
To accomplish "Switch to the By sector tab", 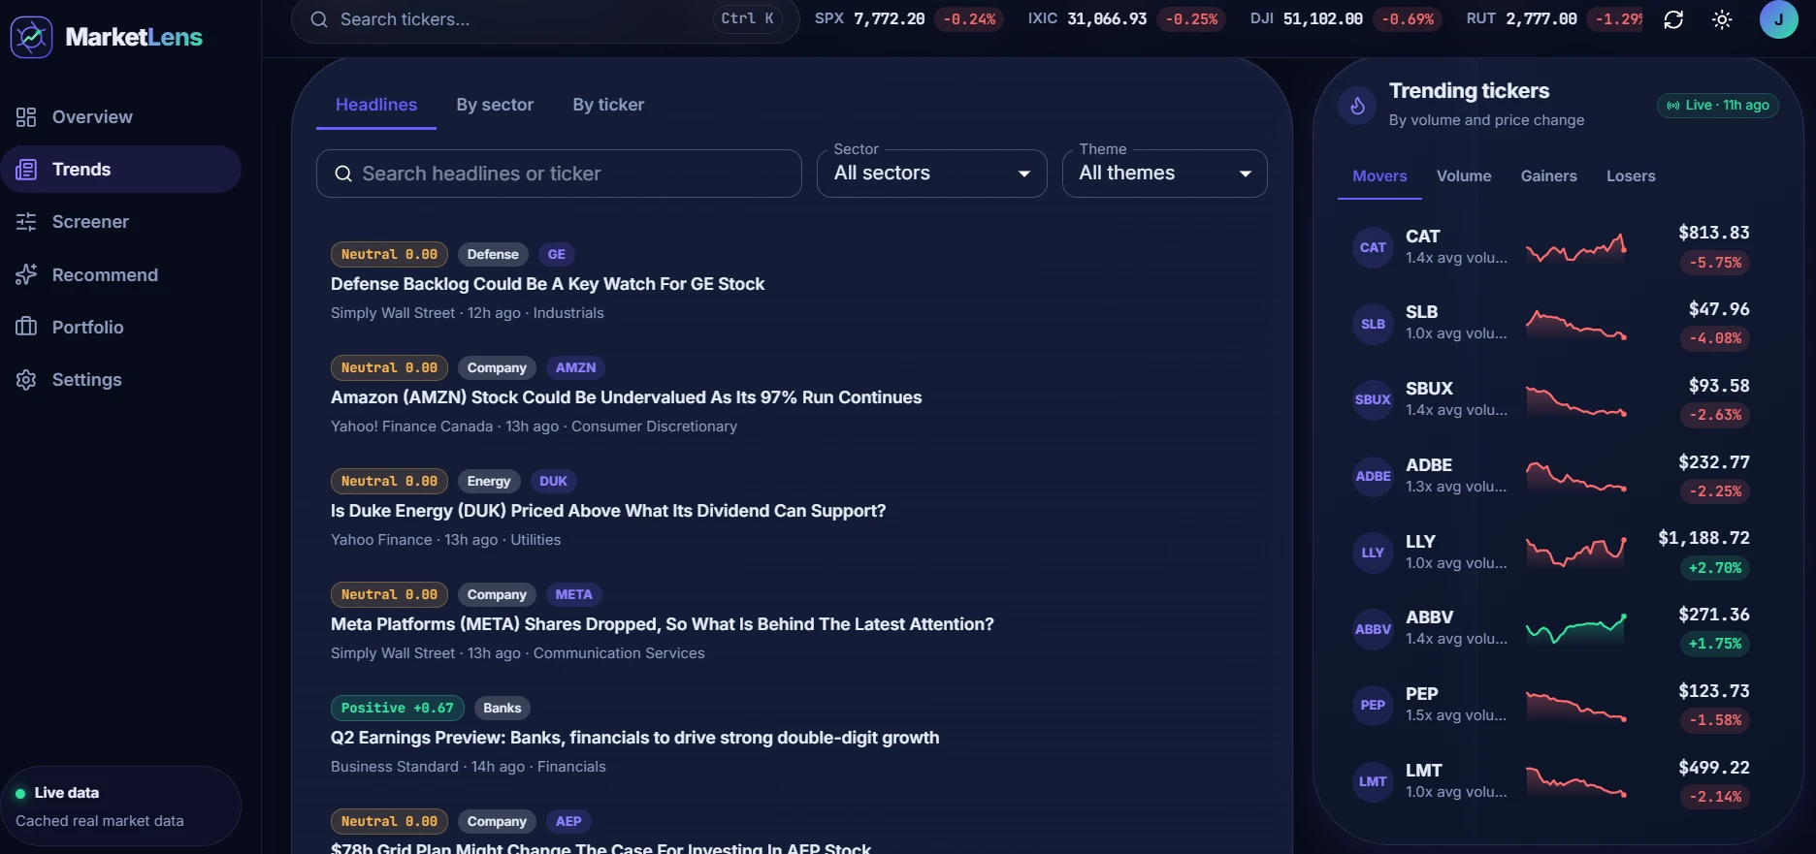I will [x=495, y=105].
